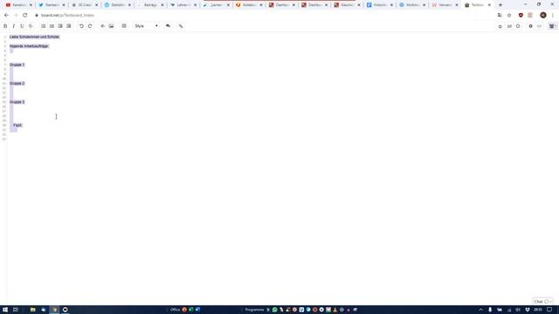This screenshot has width=559, height=314.
Task: Click the text line 'Gruppe 3'
Action: coord(17,102)
